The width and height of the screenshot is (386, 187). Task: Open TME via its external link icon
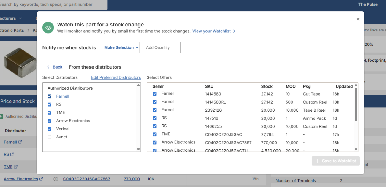pos(15,167)
